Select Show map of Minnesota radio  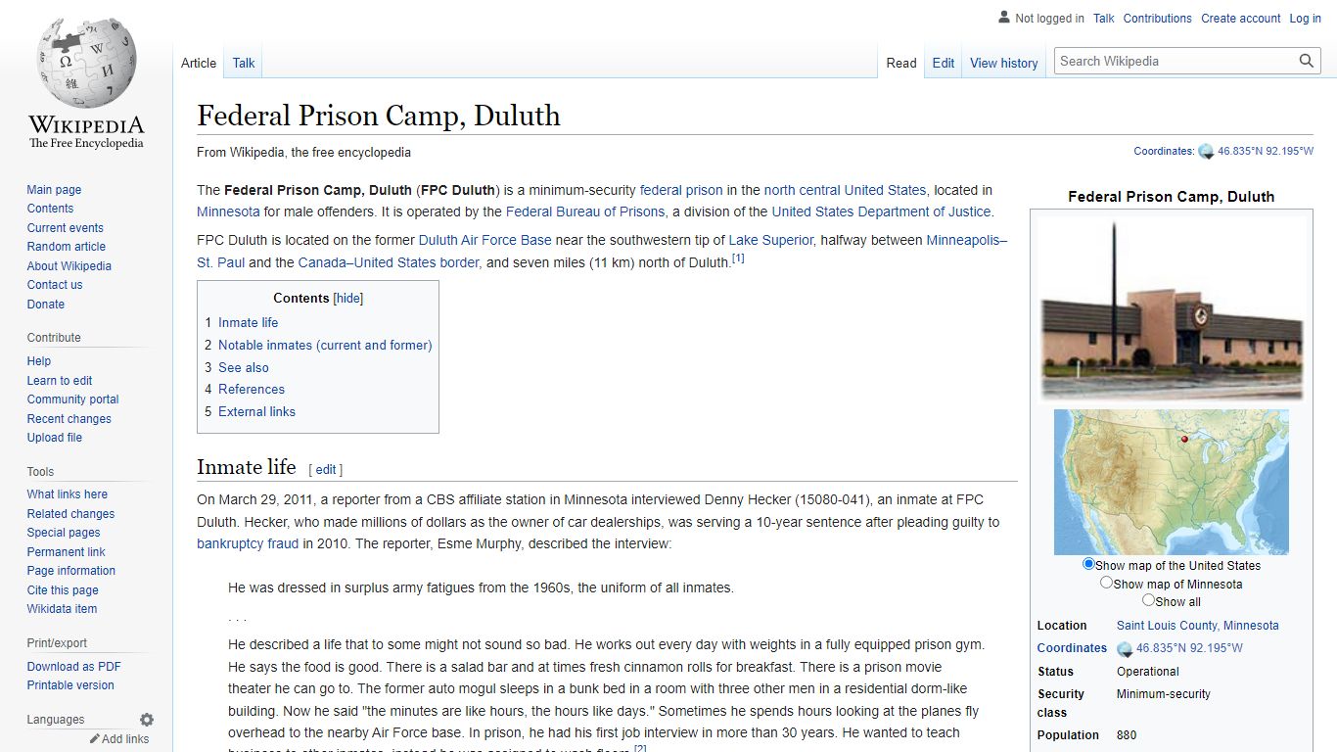[x=1106, y=583]
